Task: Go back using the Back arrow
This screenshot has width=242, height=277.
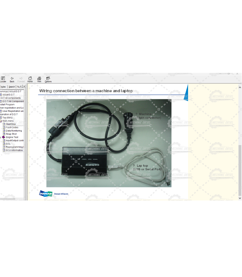Action: pos(12,79)
